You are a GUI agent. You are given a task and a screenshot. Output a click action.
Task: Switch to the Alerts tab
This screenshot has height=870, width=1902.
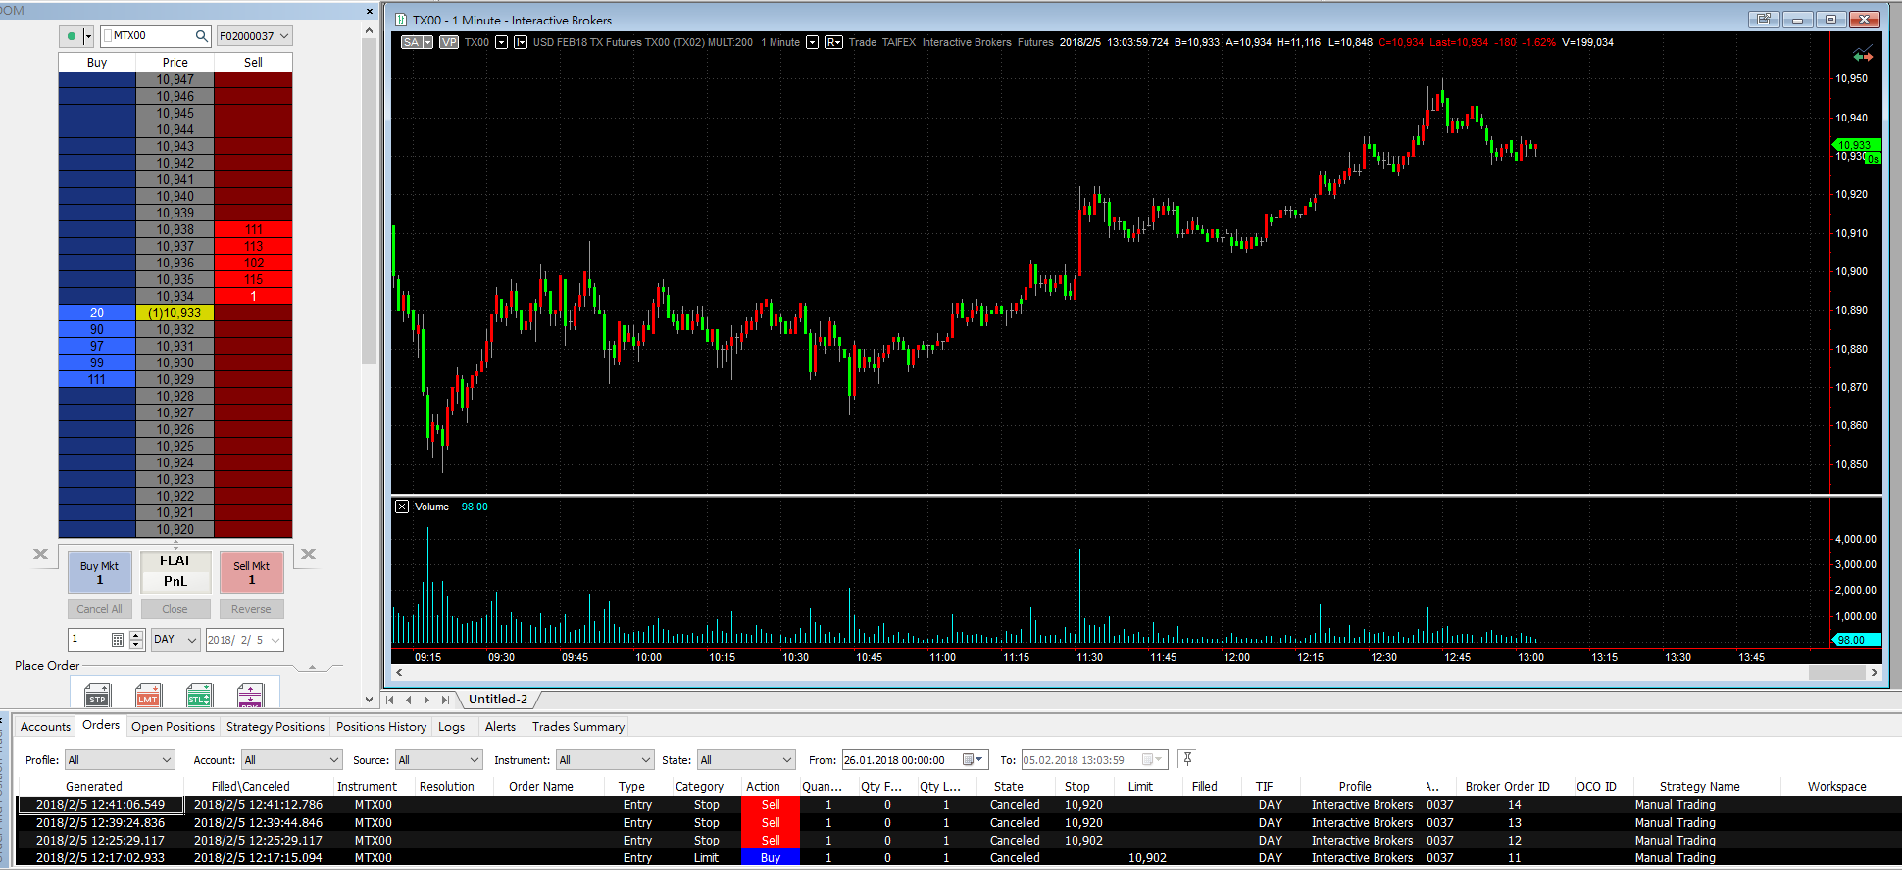coord(500,727)
